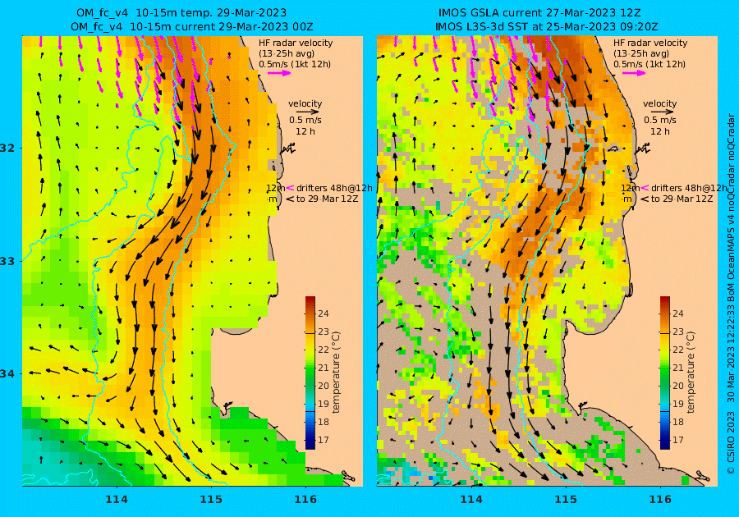Click '0.5 m/s' velocity scale text in left map

click(x=305, y=120)
